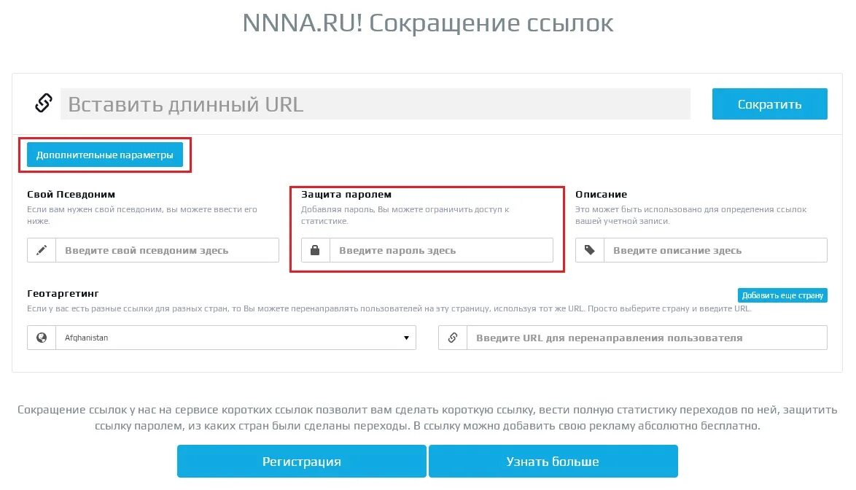Focus the Вставить длинный URL field
The image size is (856, 490).
click(x=376, y=104)
